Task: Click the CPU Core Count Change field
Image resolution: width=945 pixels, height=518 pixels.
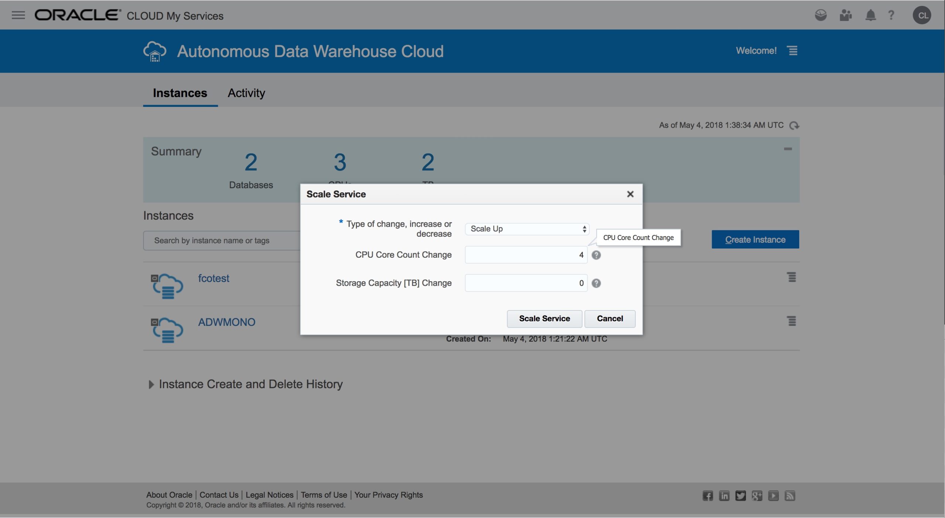Action: [x=526, y=255]
